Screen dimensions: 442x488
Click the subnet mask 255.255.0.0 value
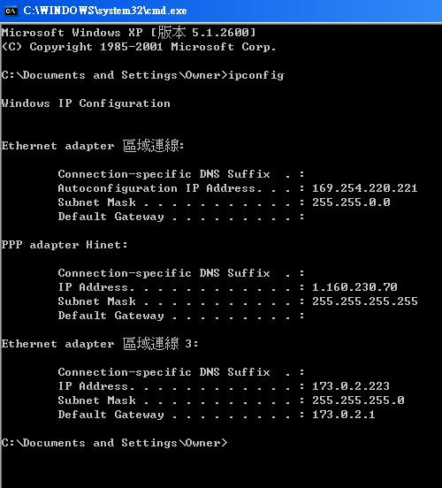click(351, 202)
